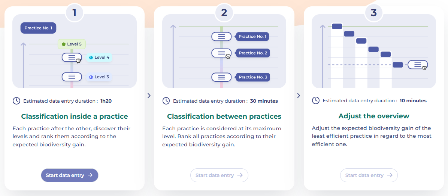
Task: Click Start data entry under Adjust the overview
Action: (x=369, y=175)
